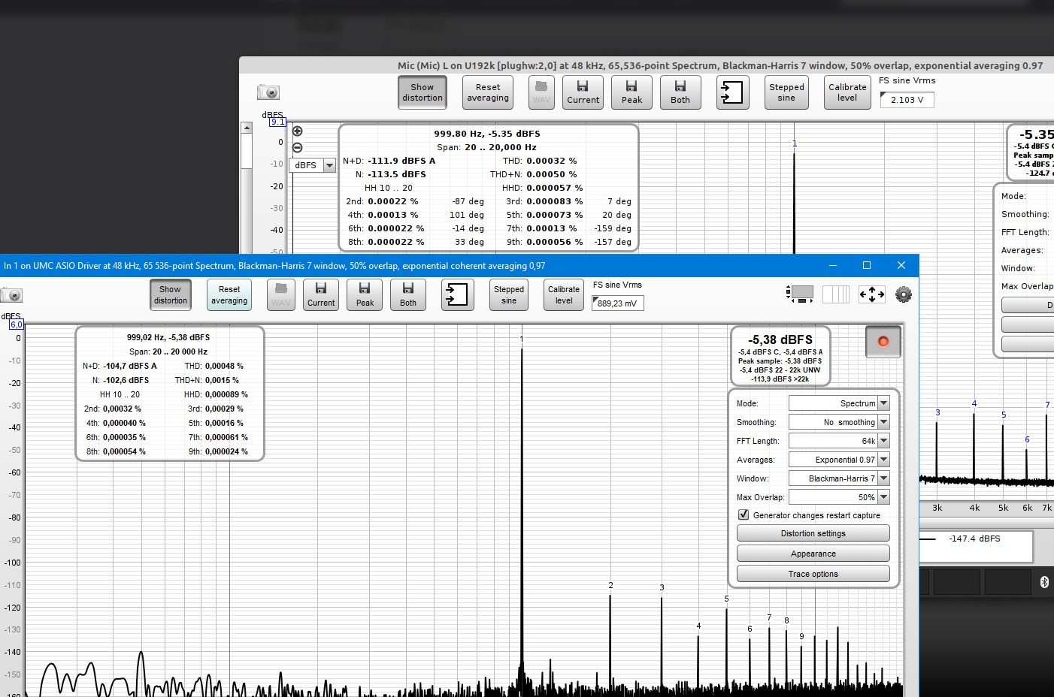Toggle Show distortion in U192k window

(x=423, y=92)
